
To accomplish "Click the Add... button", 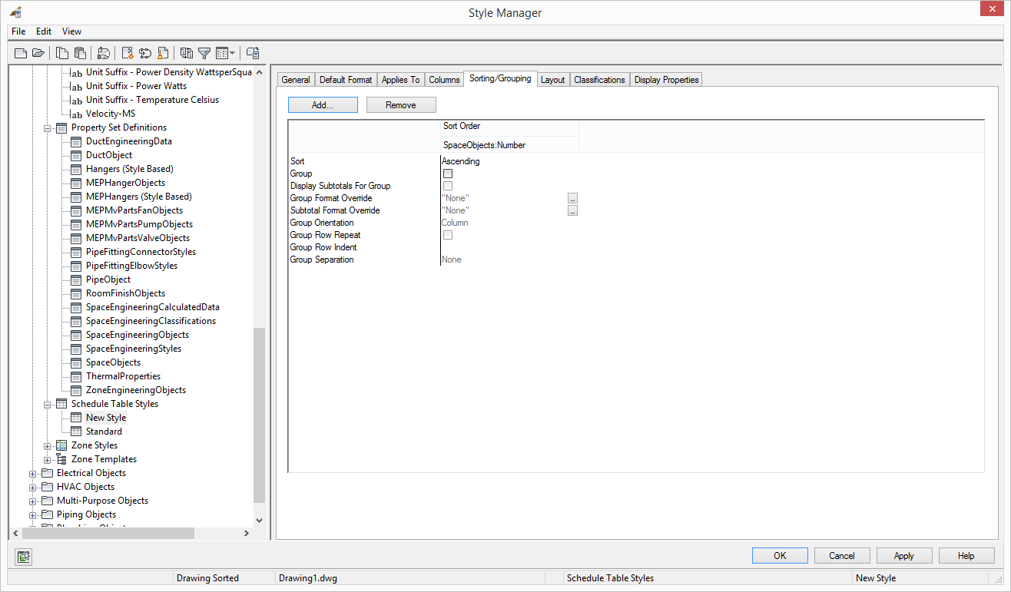I will point(323,105).
